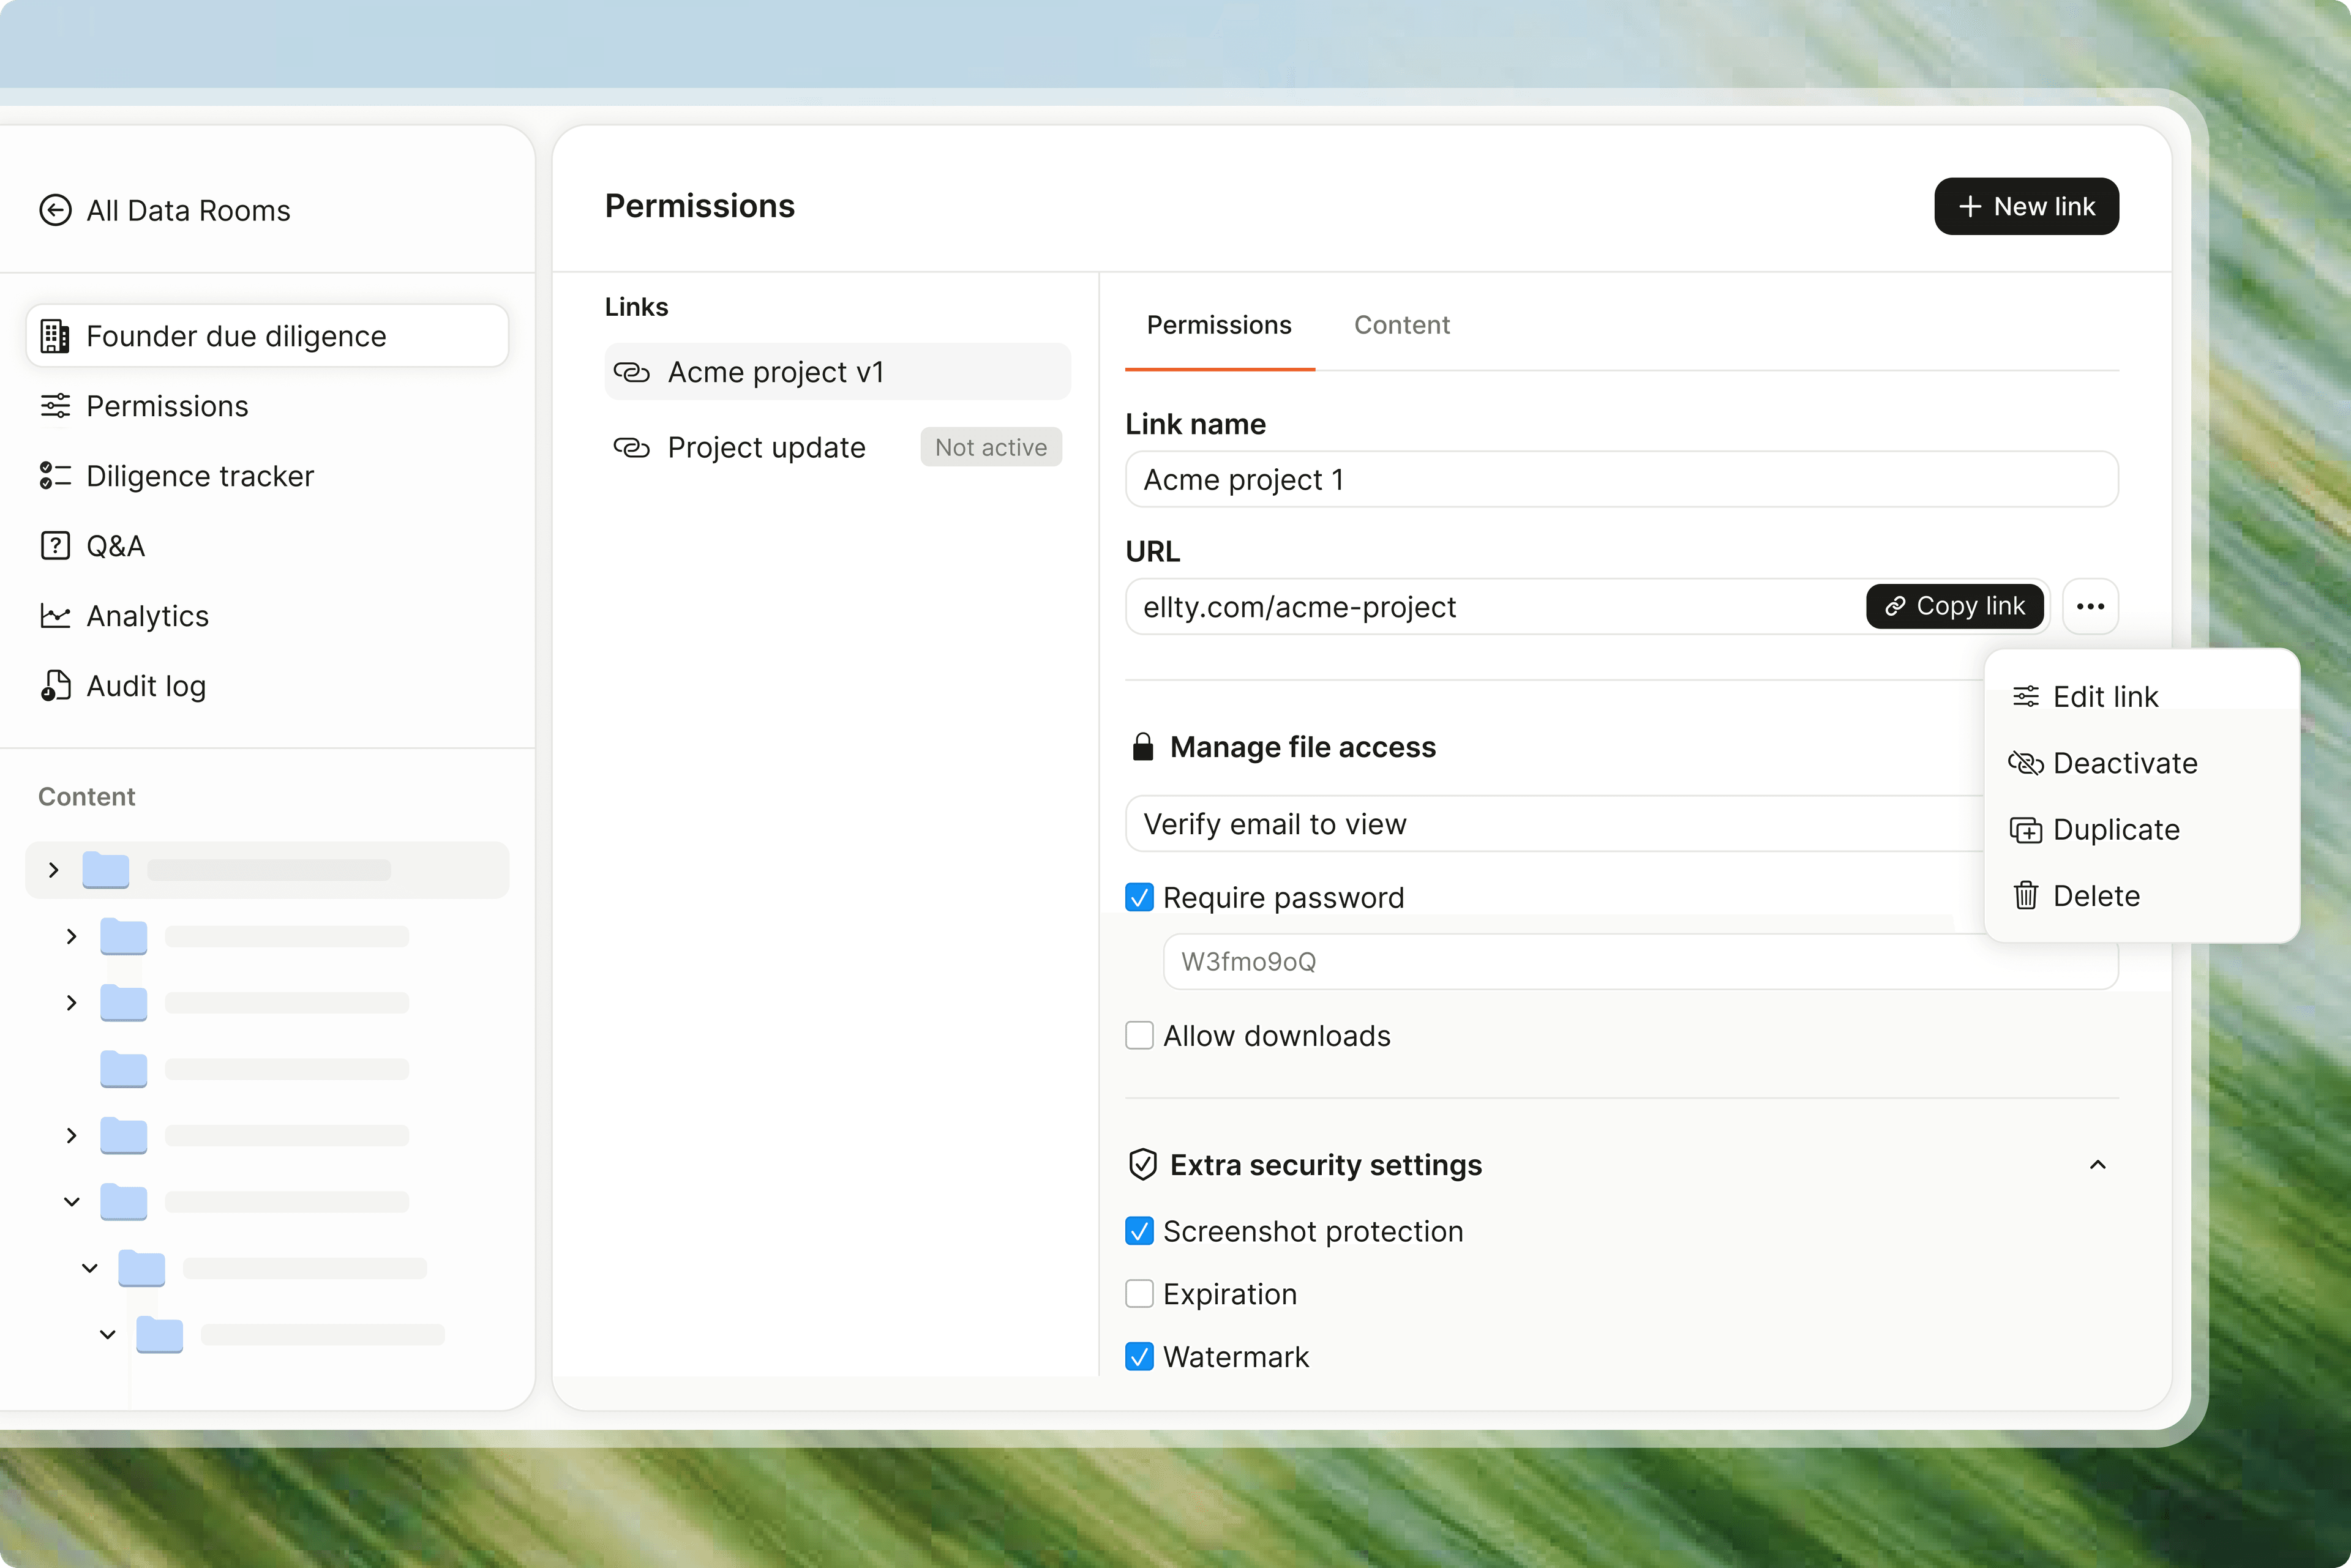Screen dimensions: 2351x1568
Task: Enable the Expiration checkbox
Action: pos(1139,1294)
